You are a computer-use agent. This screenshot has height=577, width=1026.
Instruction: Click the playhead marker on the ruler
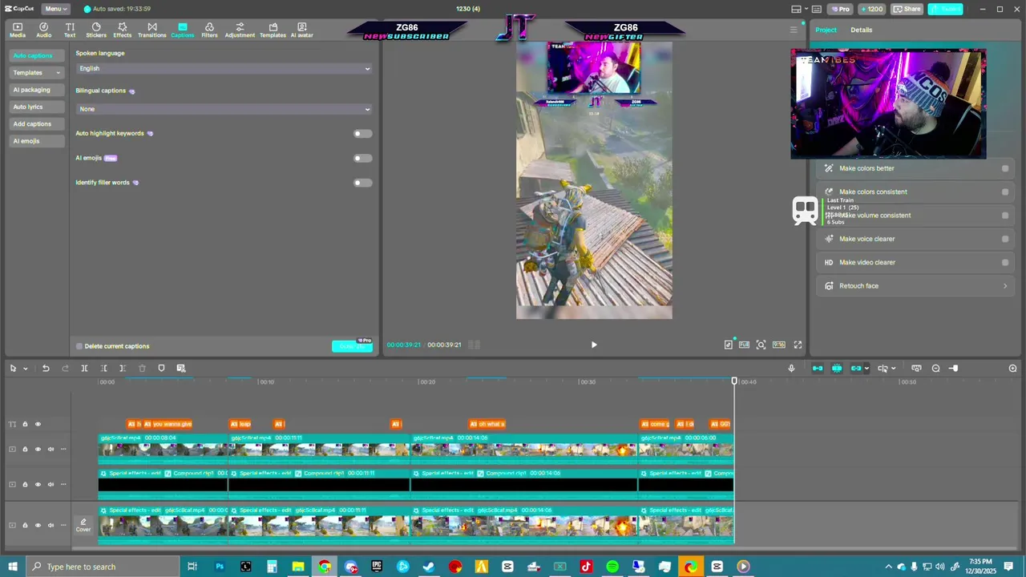tap(734, 381)
